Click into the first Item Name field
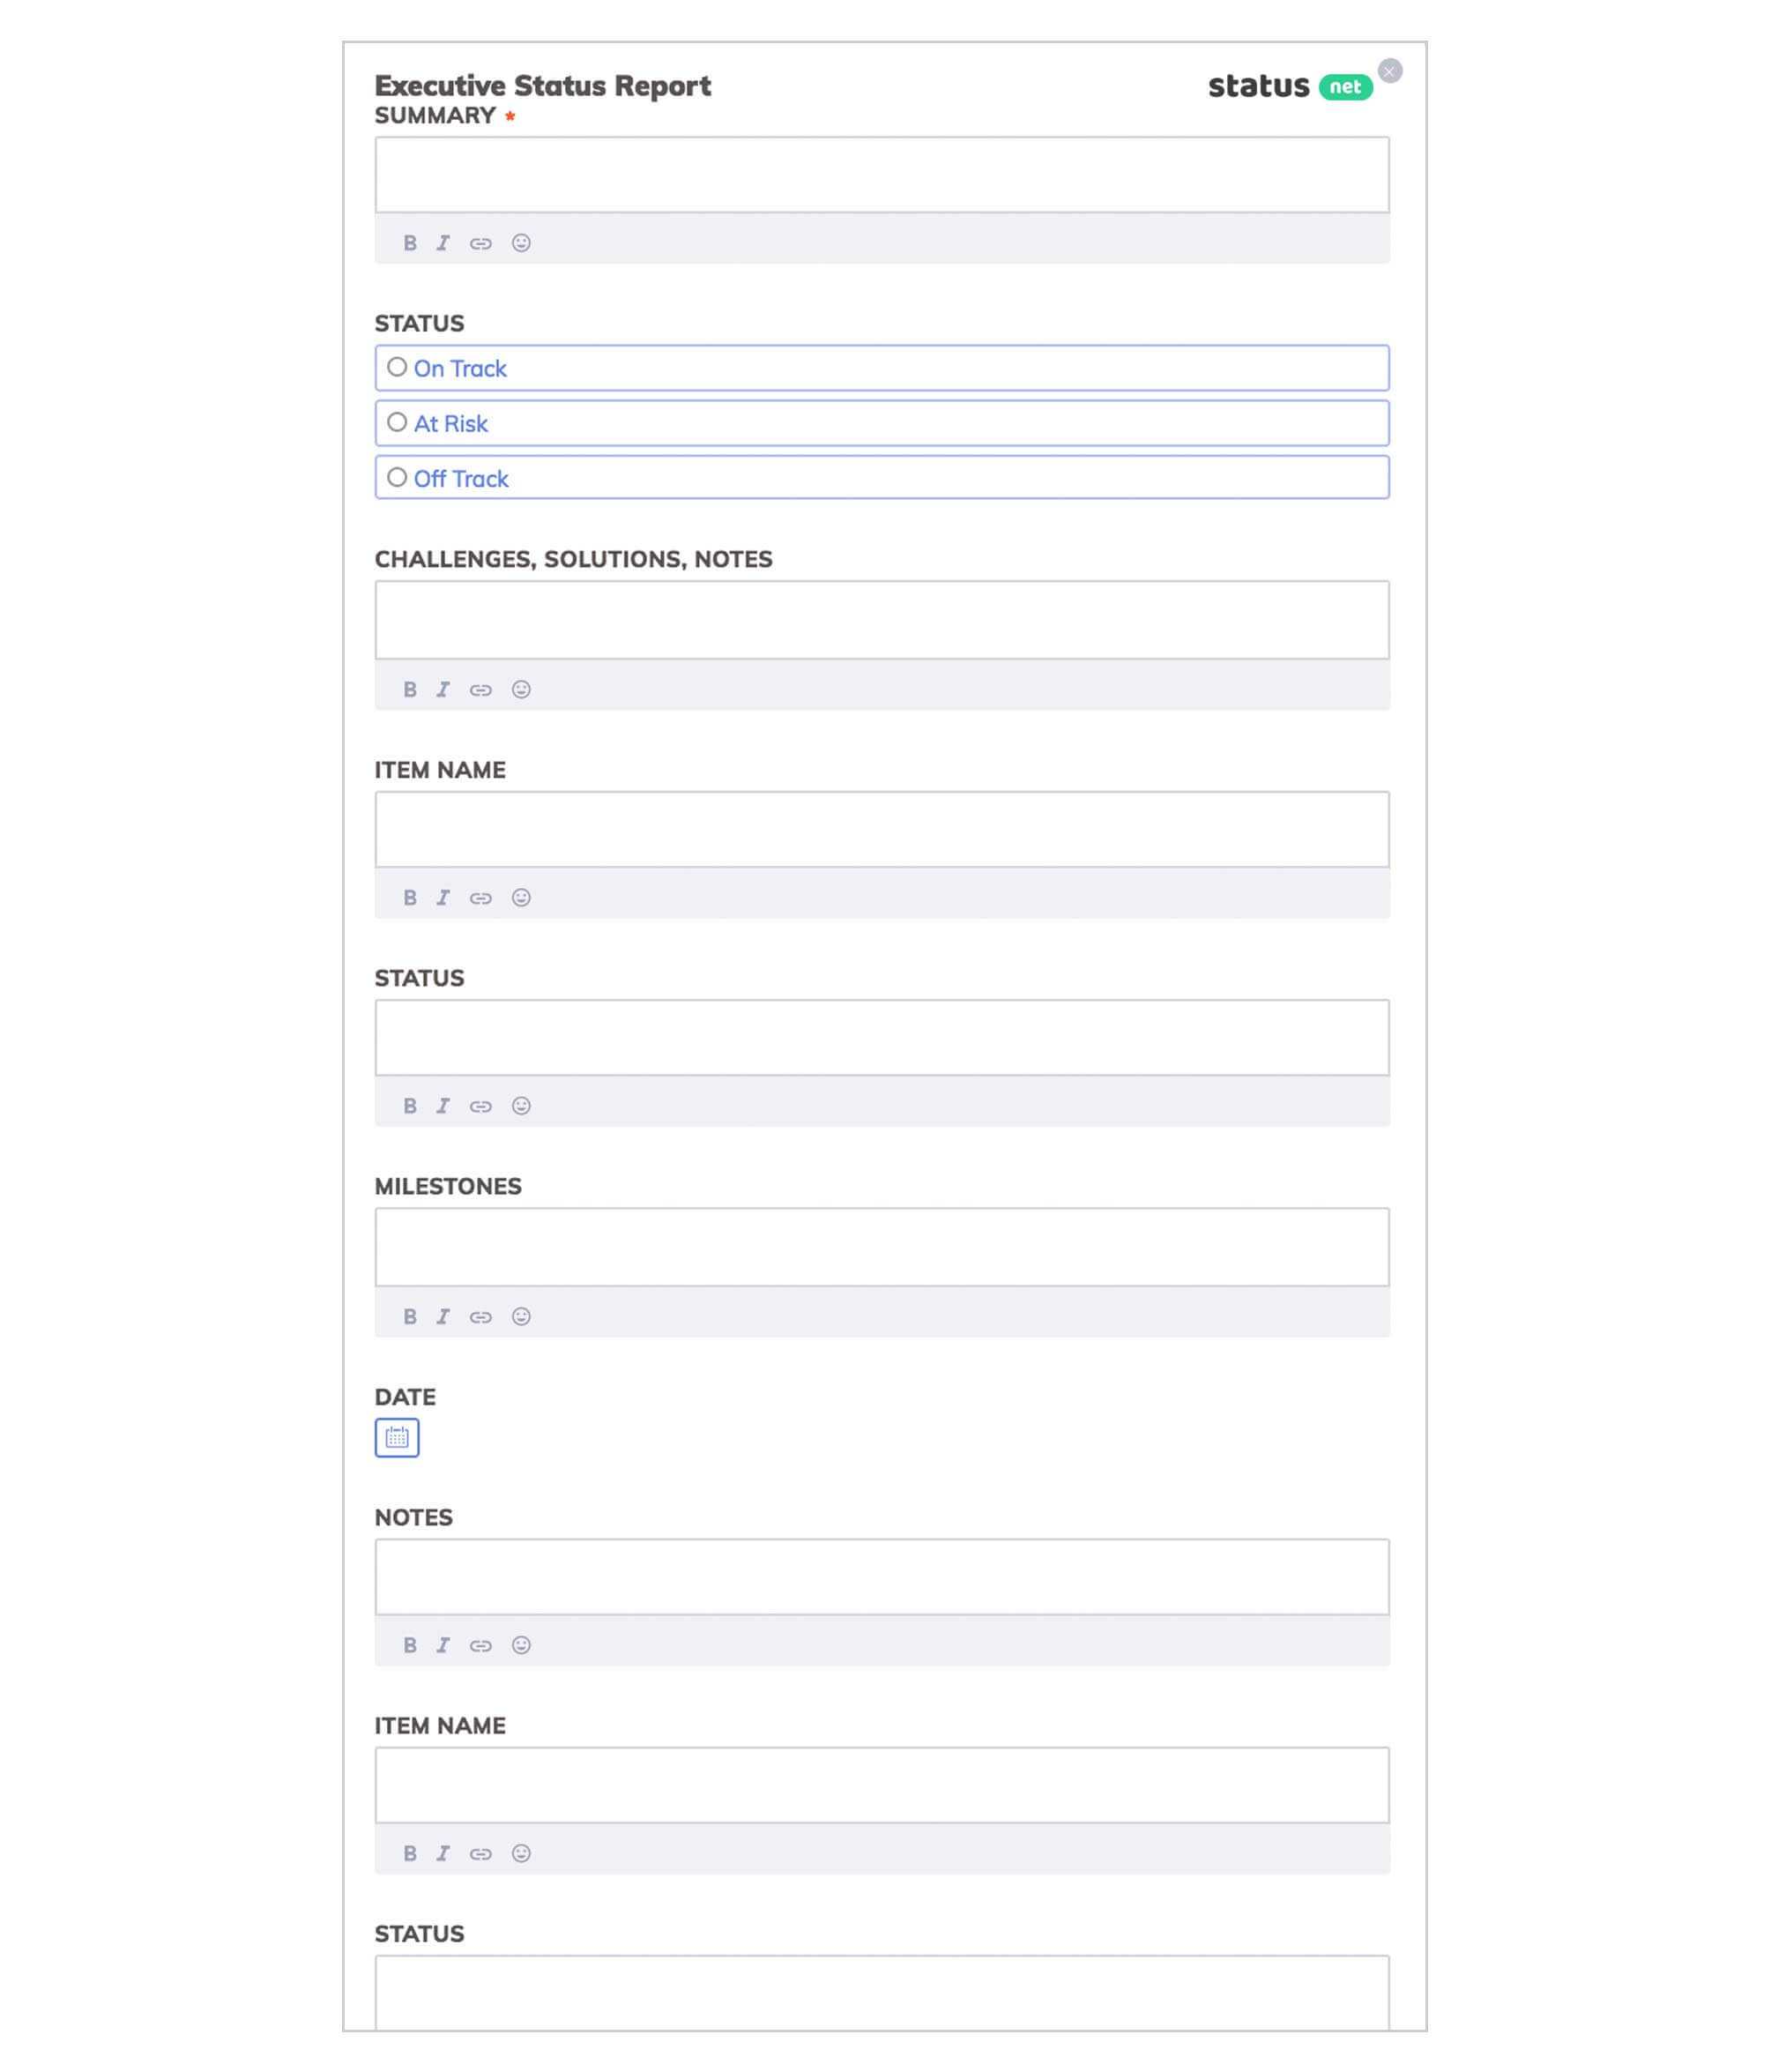Screen dimensions: 1771x2072 tap(882, 828)
